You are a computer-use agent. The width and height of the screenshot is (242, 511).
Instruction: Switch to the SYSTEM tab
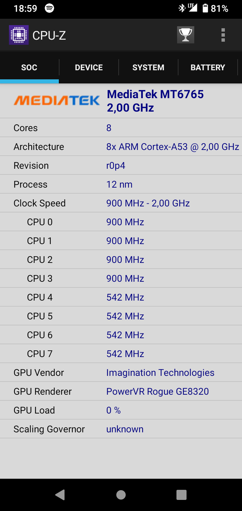(x=148, y=68)
